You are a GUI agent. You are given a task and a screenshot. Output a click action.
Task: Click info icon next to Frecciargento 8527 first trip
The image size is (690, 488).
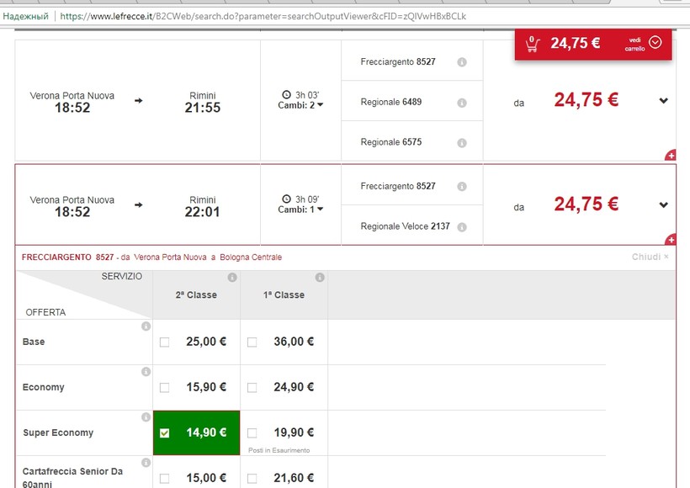461,62
